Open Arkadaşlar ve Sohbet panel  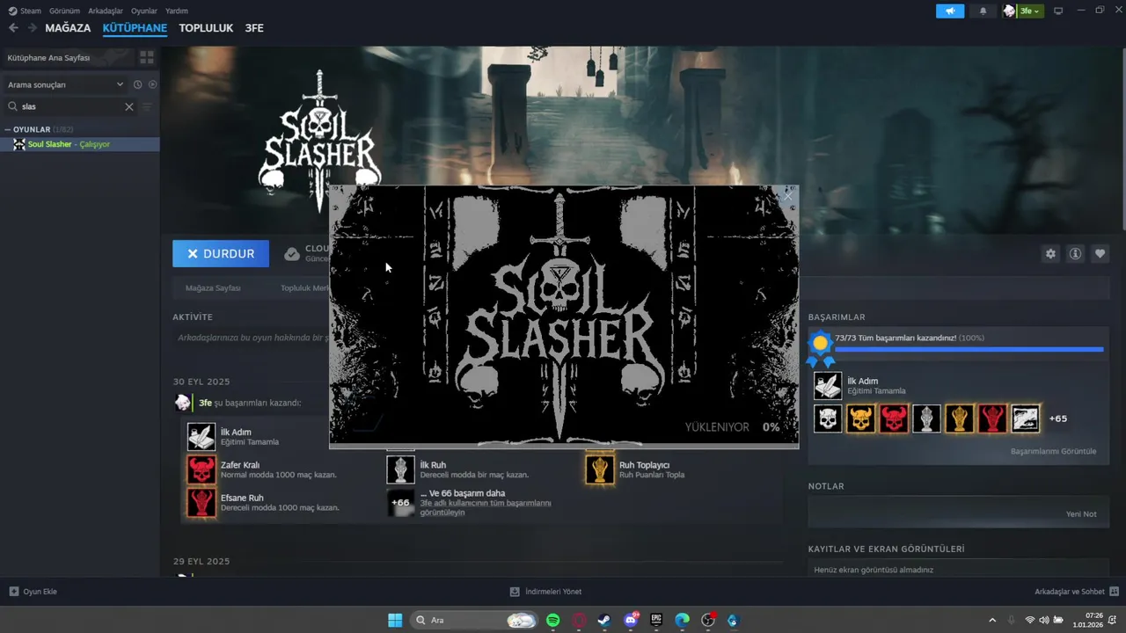click(1077, 592)
